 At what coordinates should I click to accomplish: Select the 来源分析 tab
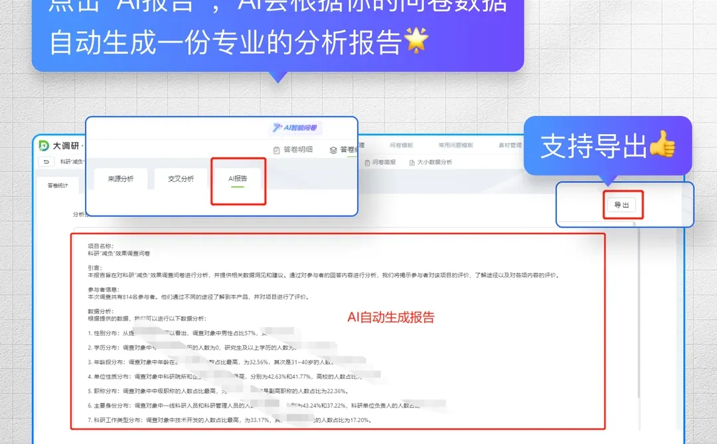[121, 178]
